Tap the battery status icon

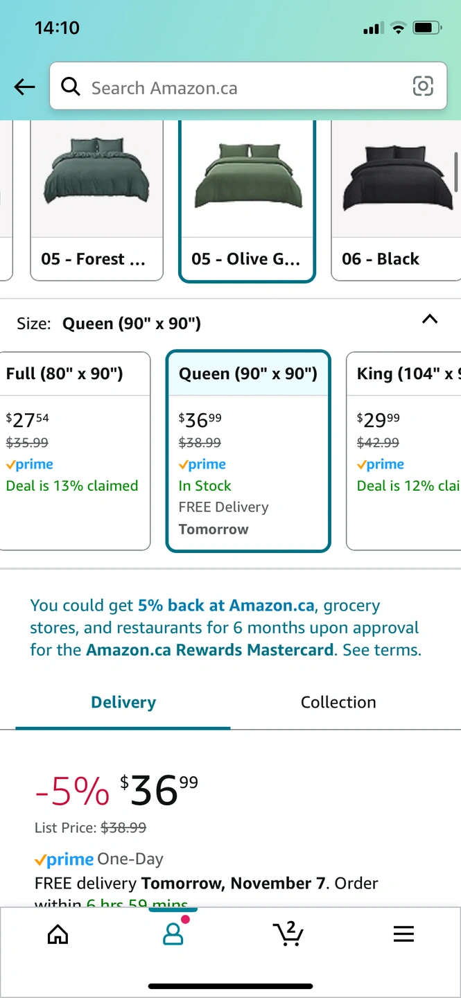click(x=426, y=28)
